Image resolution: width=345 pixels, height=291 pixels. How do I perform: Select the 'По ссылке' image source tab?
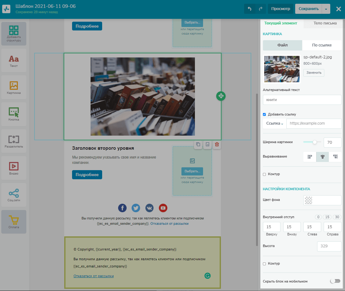(322, 45)
